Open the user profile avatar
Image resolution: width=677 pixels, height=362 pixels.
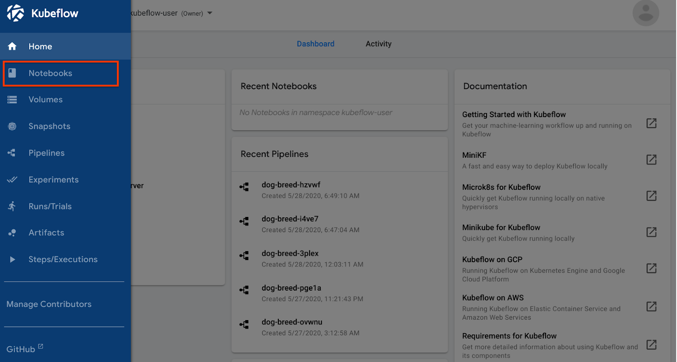645,13
